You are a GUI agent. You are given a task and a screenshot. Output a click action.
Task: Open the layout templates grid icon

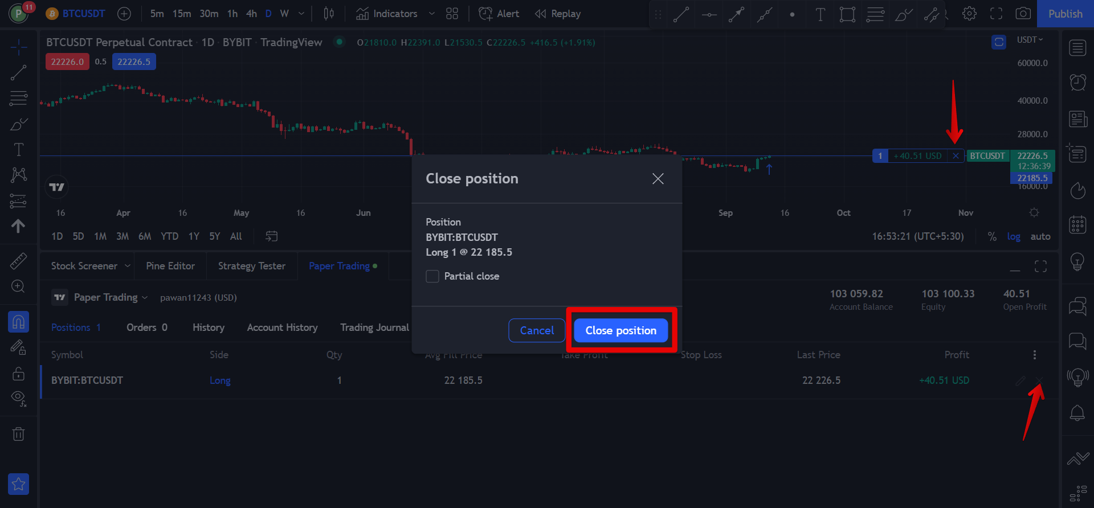452,14
